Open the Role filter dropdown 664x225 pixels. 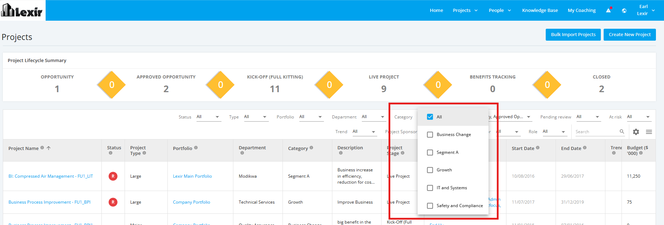pyautogui.click(x=555, y=132)
